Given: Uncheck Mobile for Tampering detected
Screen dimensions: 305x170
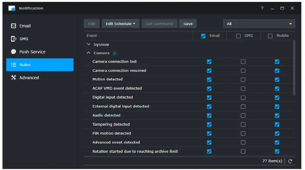Looking at the screenshot, I should pyautogui.click(x=277, y=124).
